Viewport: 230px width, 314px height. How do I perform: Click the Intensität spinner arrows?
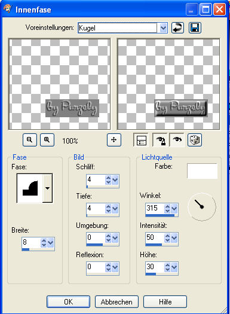[167, 238]
